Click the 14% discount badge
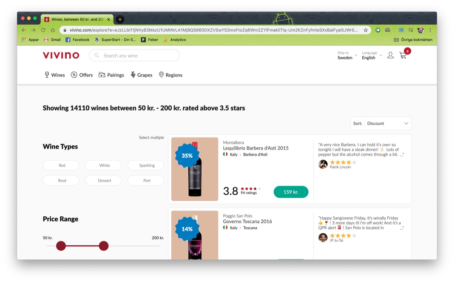This screenshot has width=454, height=282. pyautogui.click(x=187, y=229)
